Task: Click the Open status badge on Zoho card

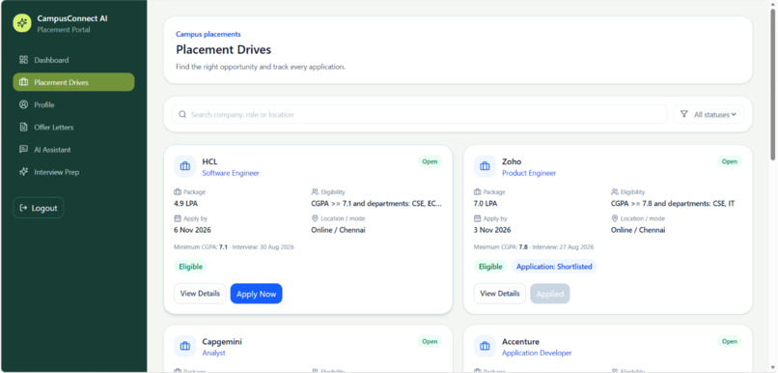Action: 730,161
